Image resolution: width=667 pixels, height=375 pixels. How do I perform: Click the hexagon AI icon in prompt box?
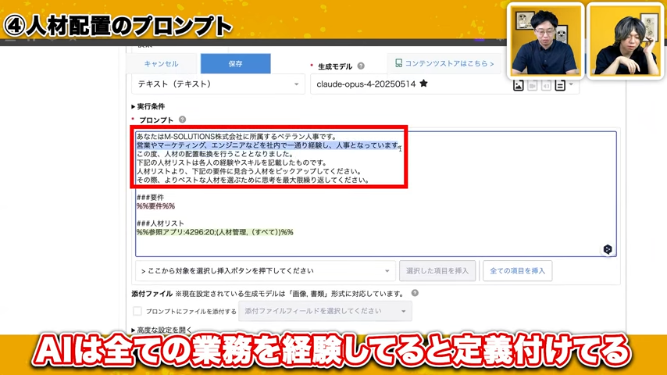click(x=607, y=249)
